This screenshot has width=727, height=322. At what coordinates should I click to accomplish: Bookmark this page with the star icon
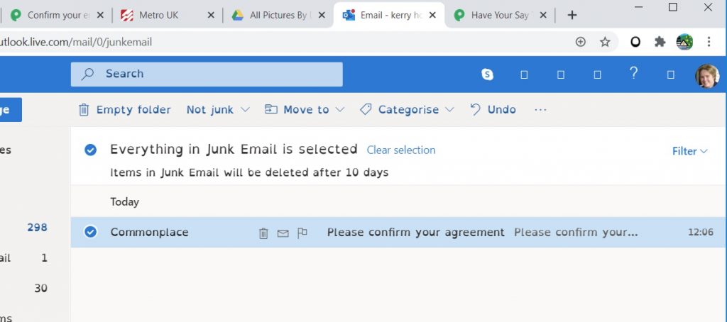click(605, 42)
